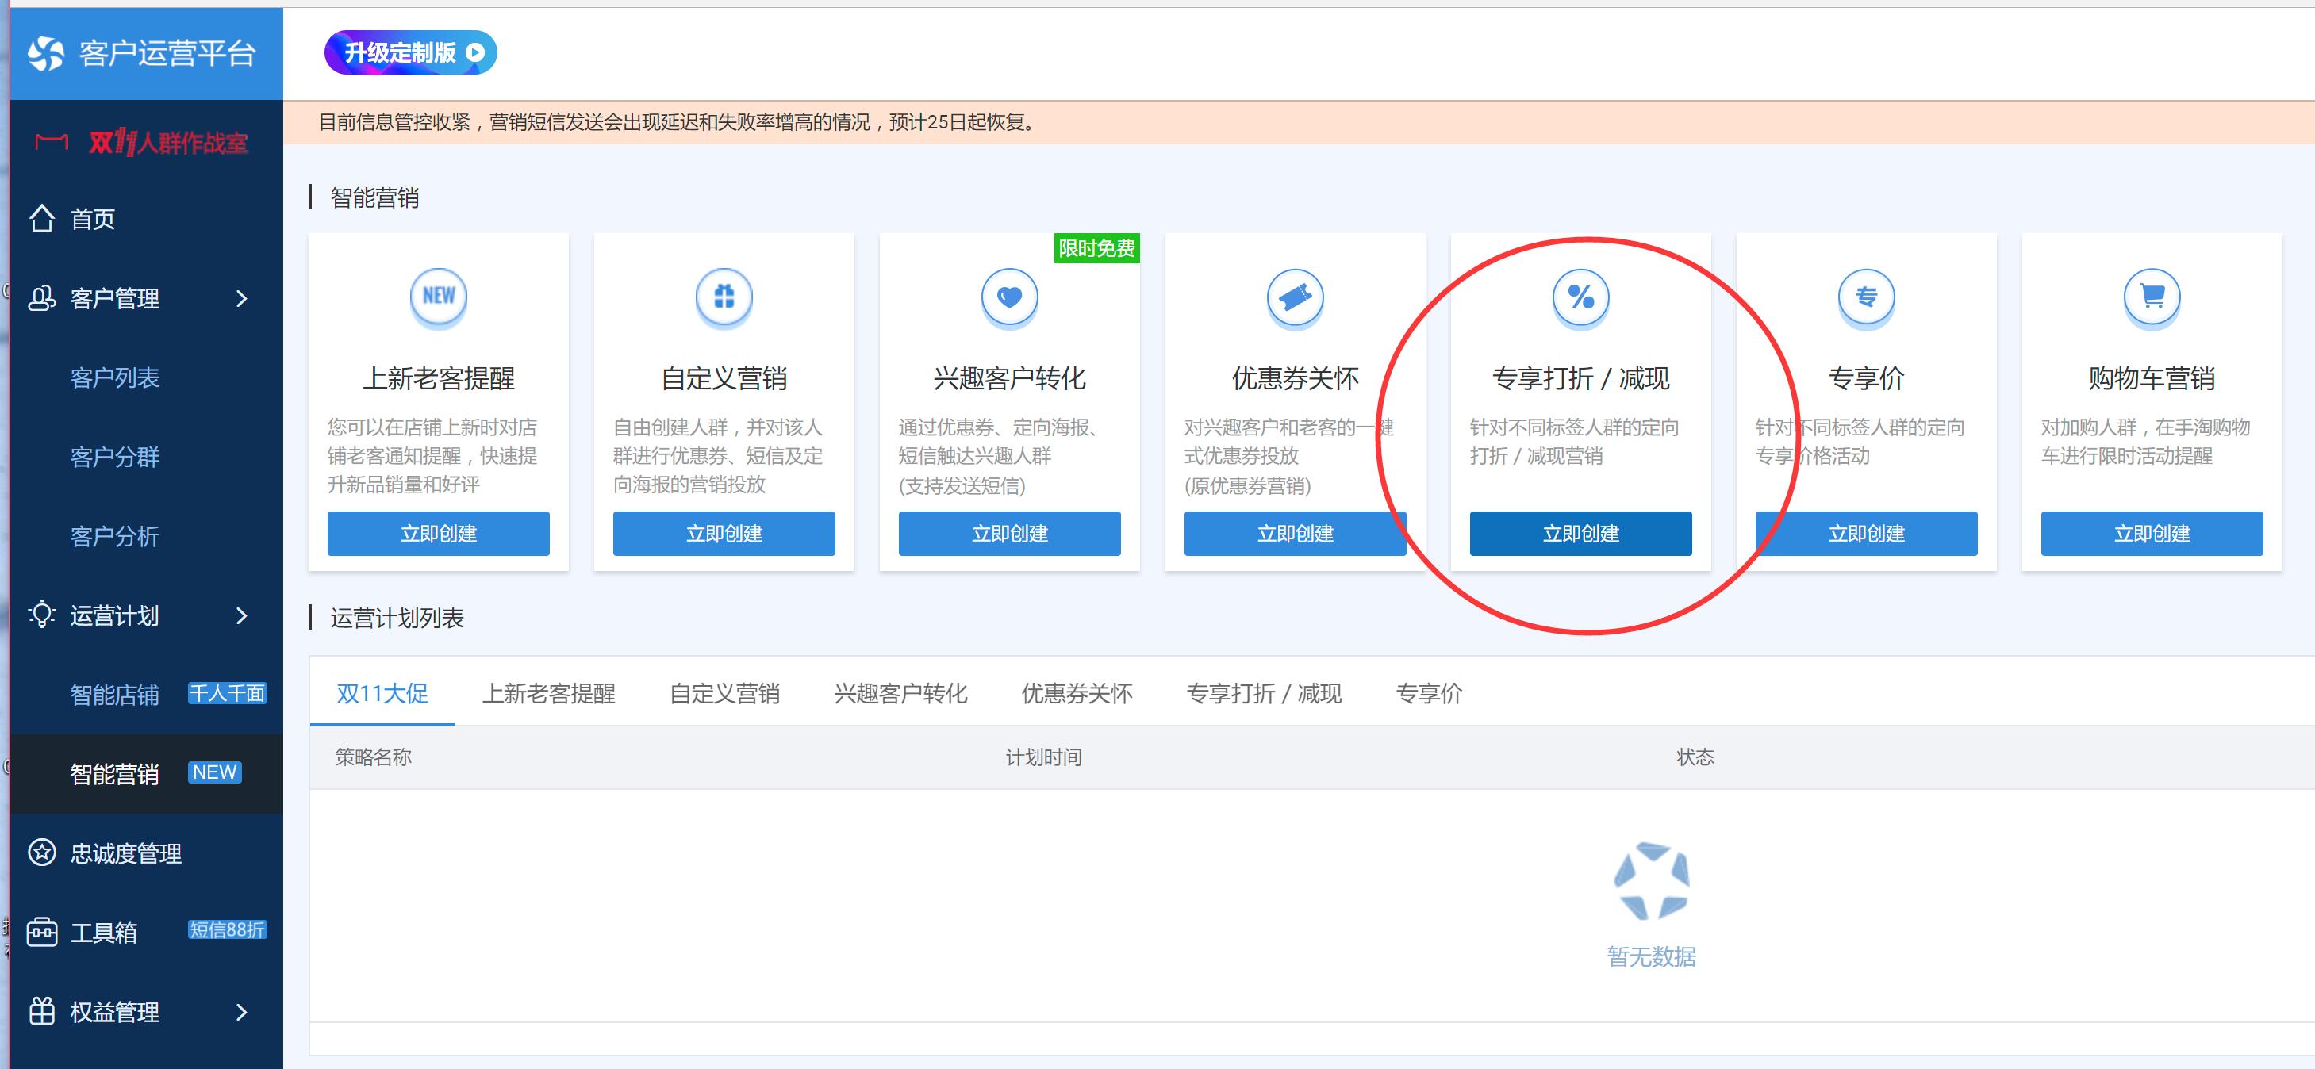Click the coupon ticket icon on 优惠券关怀 card
The width and height of the screenshot is (2315, 1069).
click(1295, 297)
